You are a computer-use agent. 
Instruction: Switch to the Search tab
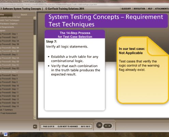coord(24,15)
